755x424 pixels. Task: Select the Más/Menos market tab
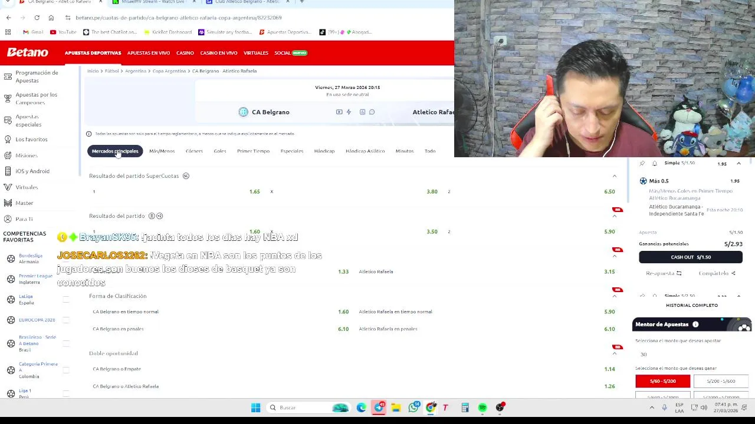point(162,151)
